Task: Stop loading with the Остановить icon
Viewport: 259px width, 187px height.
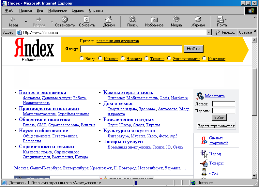Action: pyautogui.click(x=65, y=19)
